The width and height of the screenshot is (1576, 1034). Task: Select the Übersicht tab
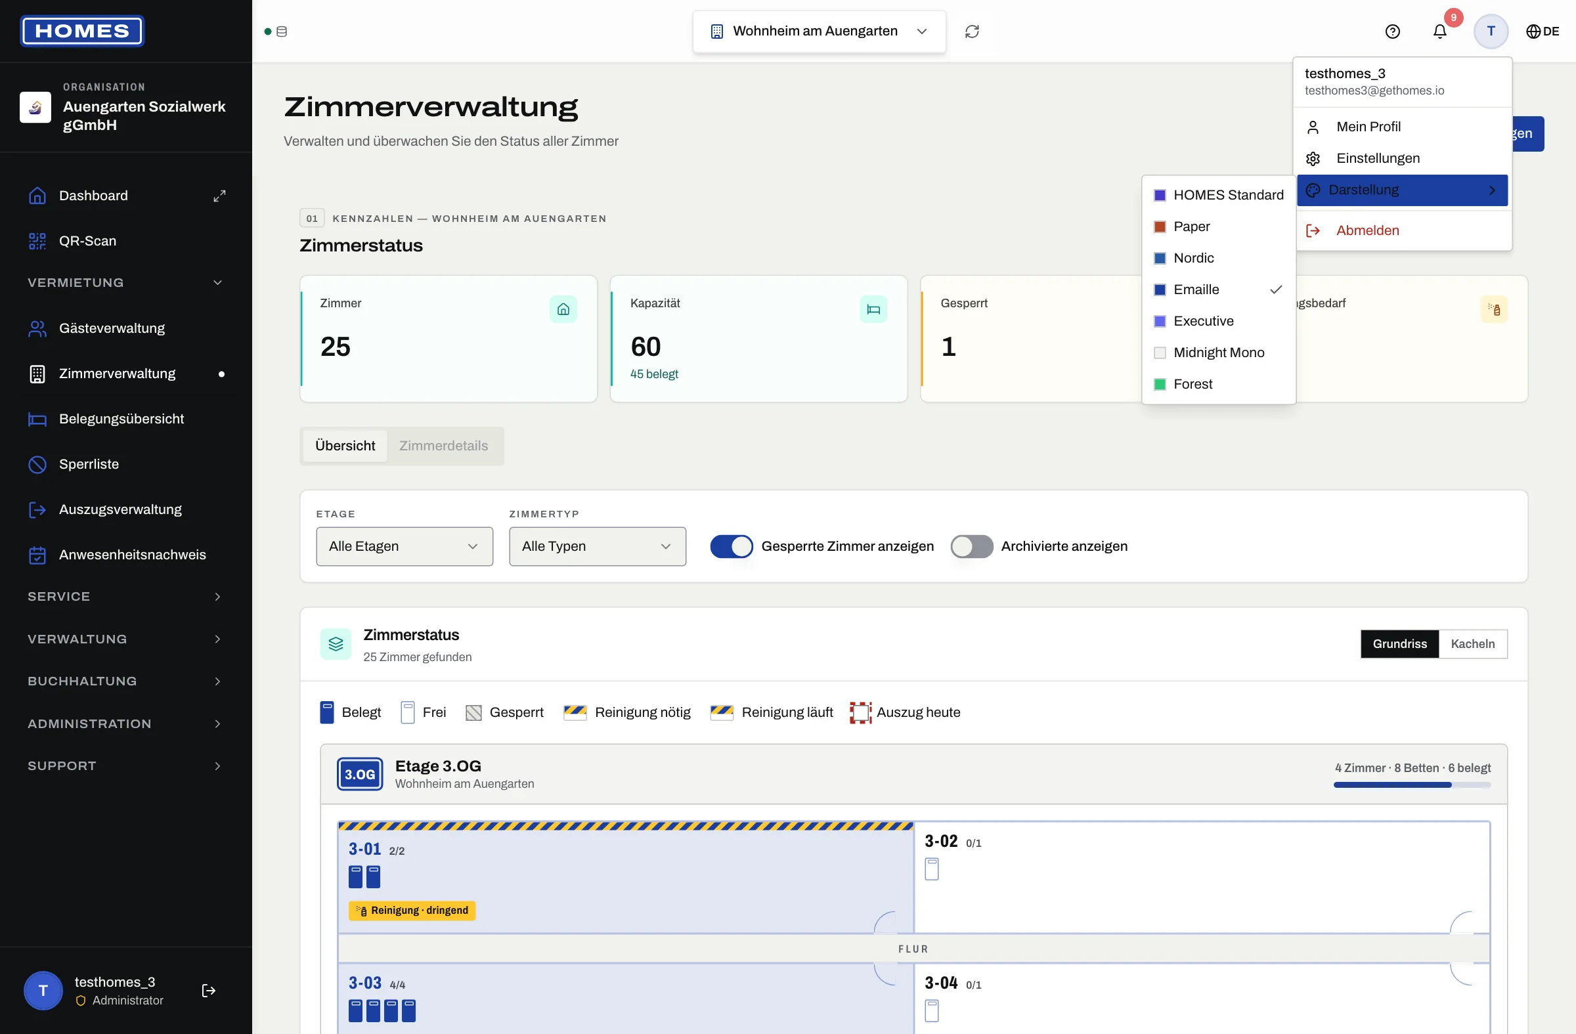pyautogui.click(x=344, y=446)
